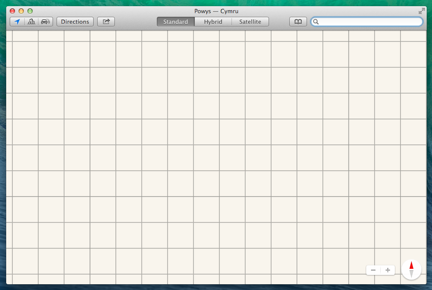This screenshot has height=290, width=432.
Task: Switch to Standard map view
Action: tap(175, 22)
